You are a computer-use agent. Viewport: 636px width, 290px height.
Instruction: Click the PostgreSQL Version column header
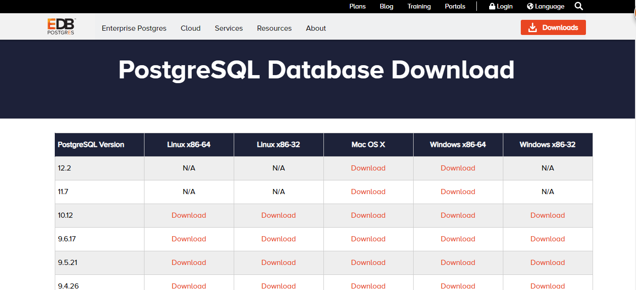[100, 145]
